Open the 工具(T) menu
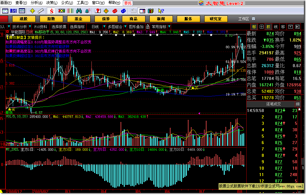Image resolution: width=307 pixels, height=195 pixels. point(82,3)
